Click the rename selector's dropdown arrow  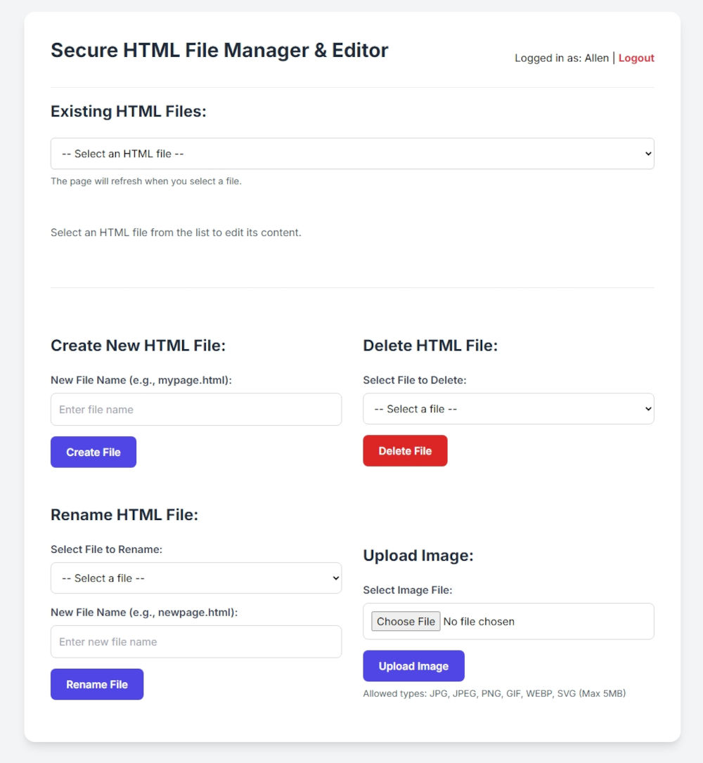point(335,578)
